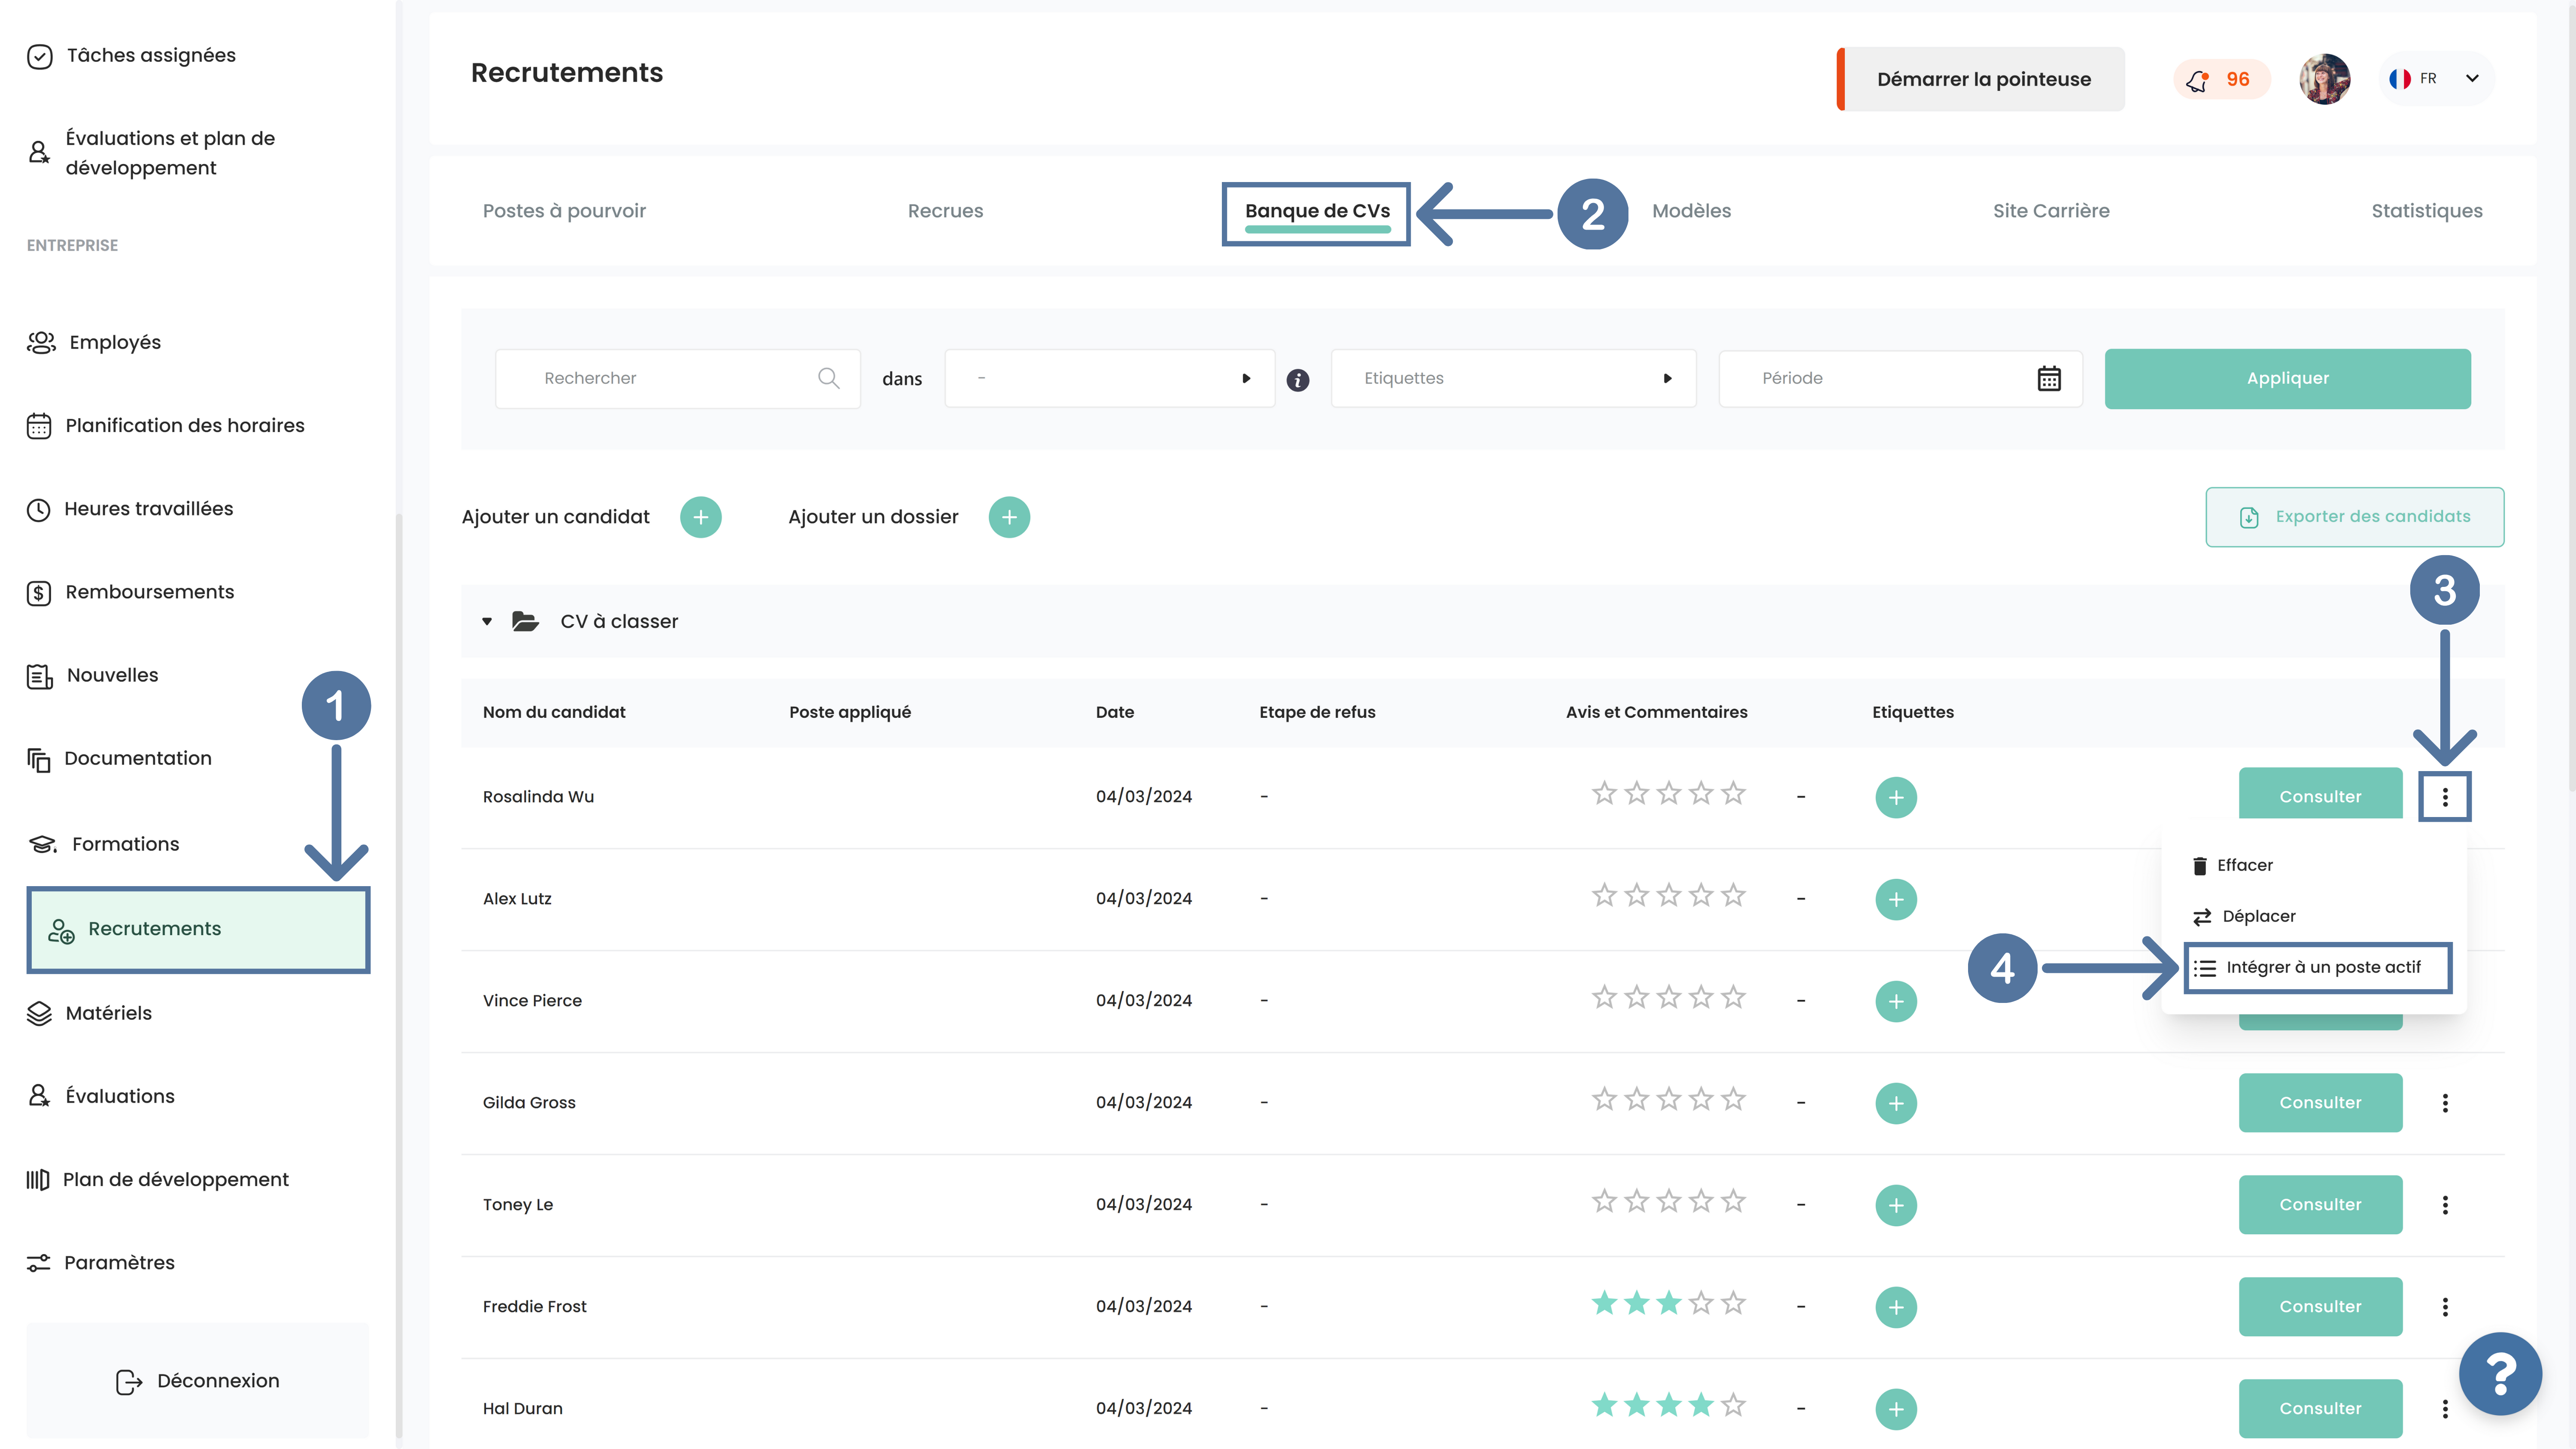Image resolution: width=2576 pixels, height=1449 pixels.
Task: Click Exporter des candidats button
Action: (x=2354, y=517)
